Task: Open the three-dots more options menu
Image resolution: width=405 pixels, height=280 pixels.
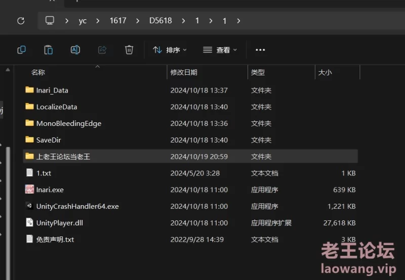Action: [x=260, y=50]
